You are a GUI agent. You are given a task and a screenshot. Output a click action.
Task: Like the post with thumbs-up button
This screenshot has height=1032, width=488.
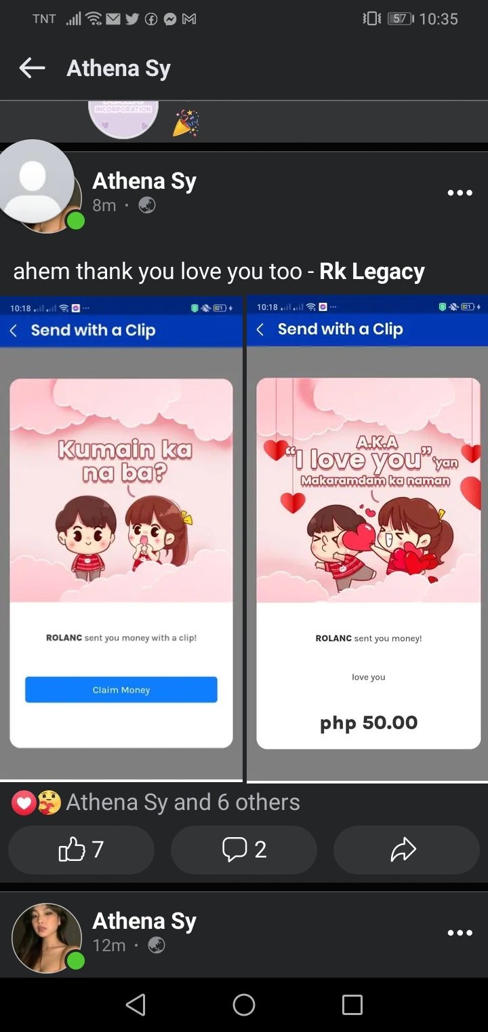point(81,849)
